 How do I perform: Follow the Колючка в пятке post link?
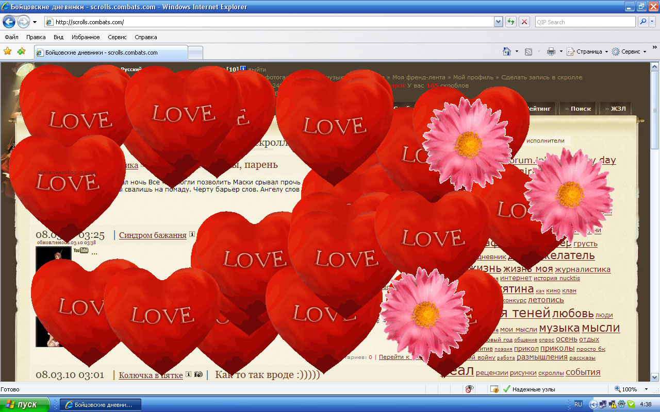click(151, 375)
